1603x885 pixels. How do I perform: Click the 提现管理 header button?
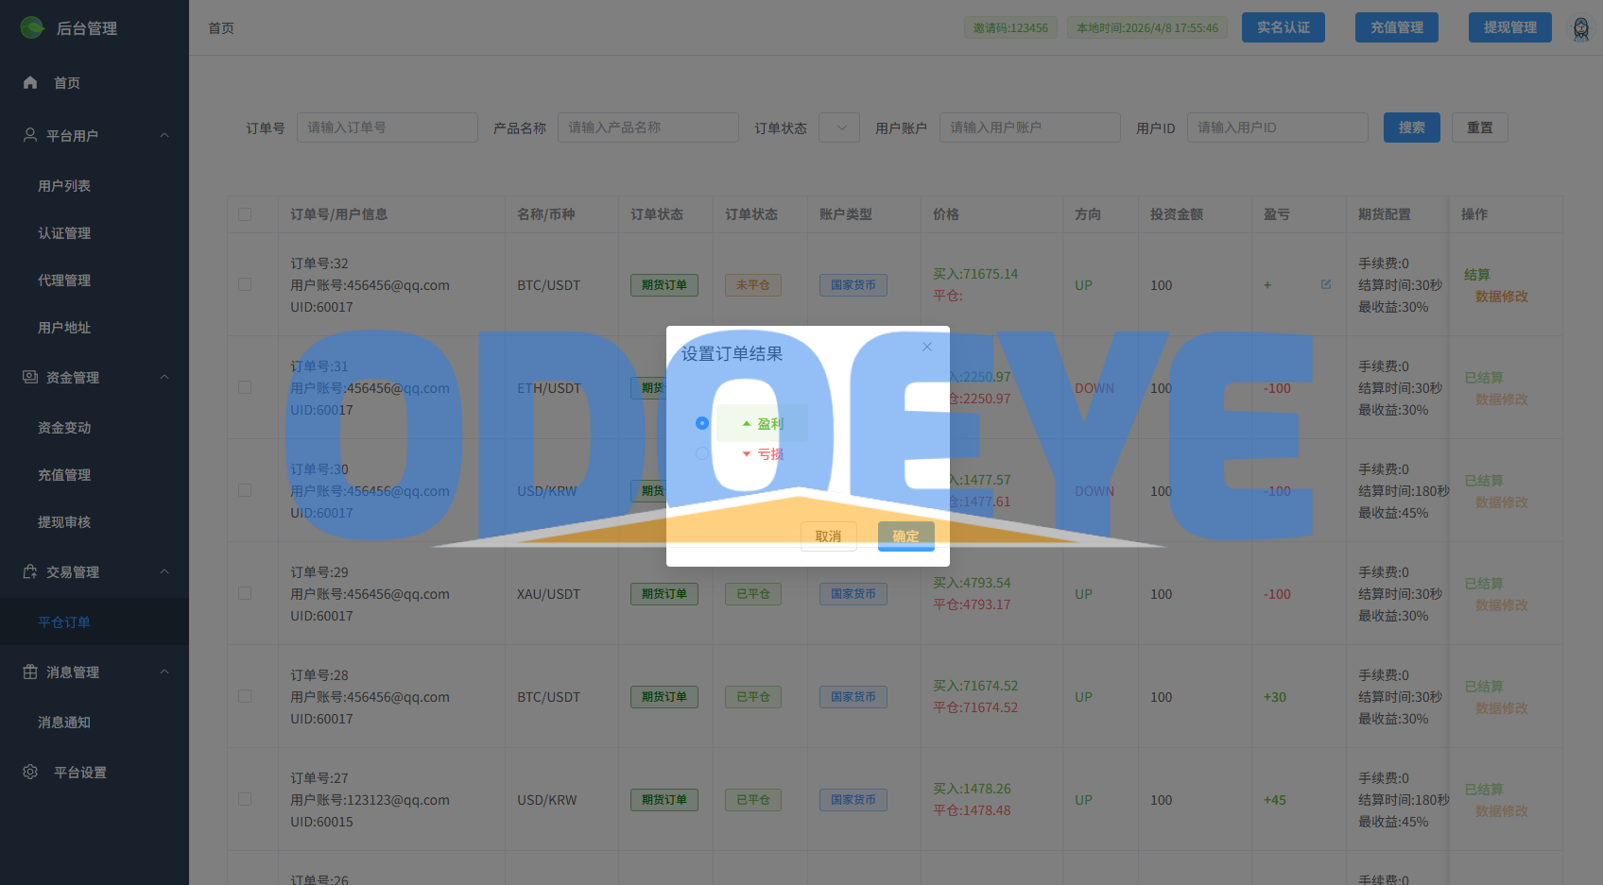1510,27
